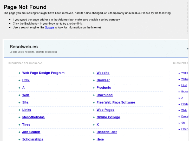This screenshot has width=189, height=141.
Task: Visit the Mesothelioma related search
Action: pos(33,117)
